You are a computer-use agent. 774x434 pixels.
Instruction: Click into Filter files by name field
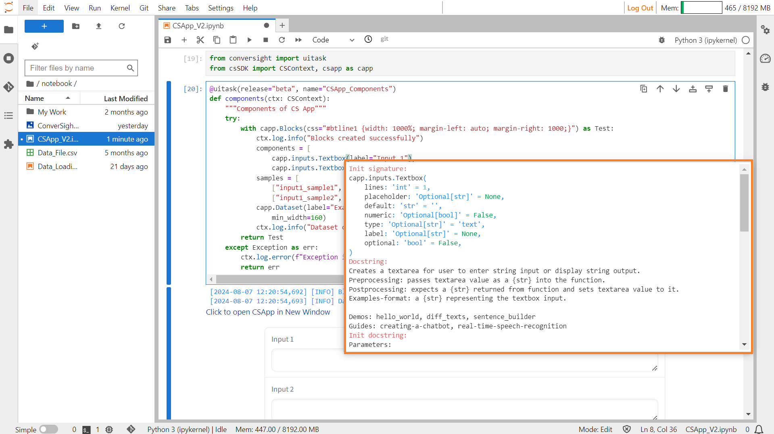coord(81,68)
